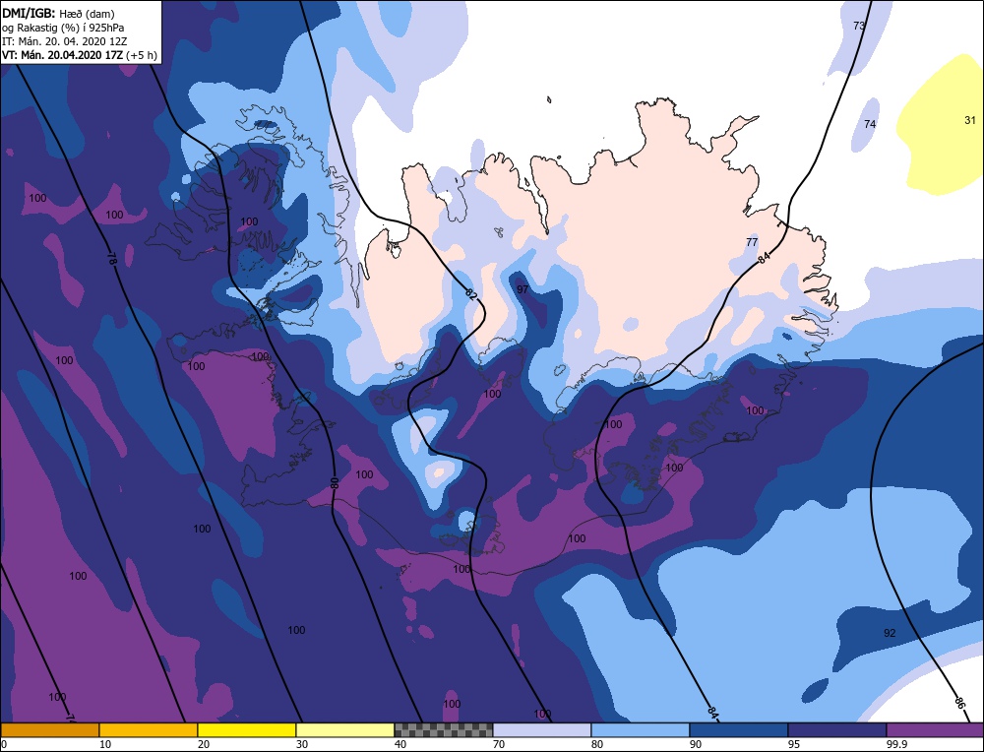Click the 95–99.9 dark navy legend swatch
984x752 pixels.
point(837,730)
